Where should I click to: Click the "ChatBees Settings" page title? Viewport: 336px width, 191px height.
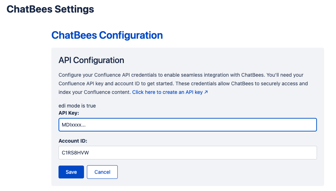pyautogui.click(x=50, y=9)
